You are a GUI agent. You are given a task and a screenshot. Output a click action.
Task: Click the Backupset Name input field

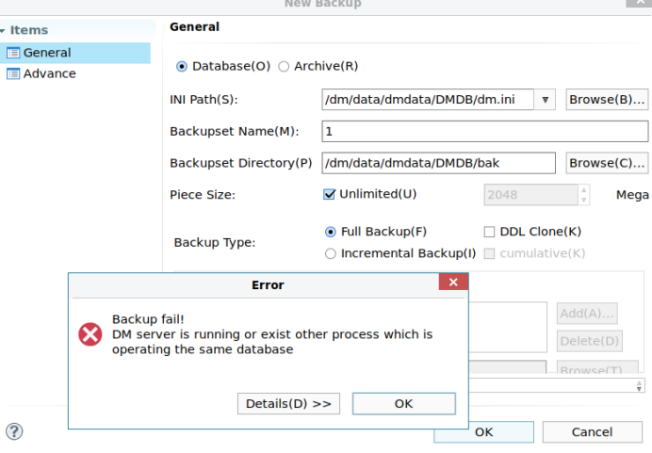point(484,131)
